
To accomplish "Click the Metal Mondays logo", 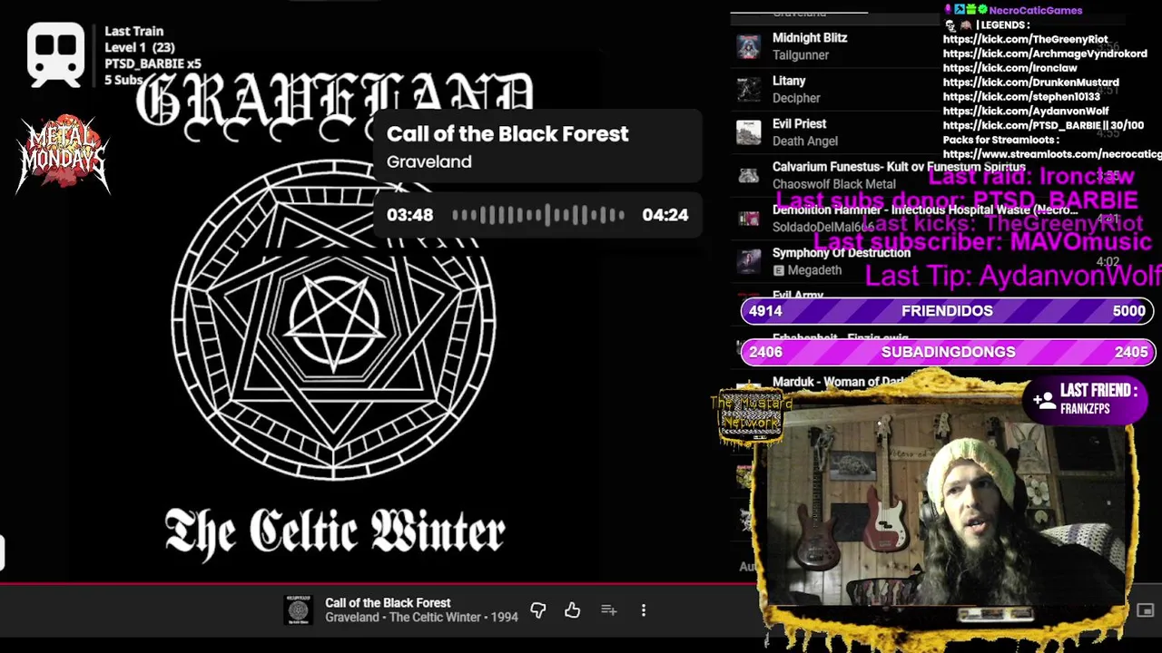I will pos(63,154).
